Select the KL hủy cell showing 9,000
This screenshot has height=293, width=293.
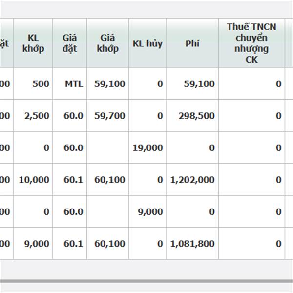pos(147,211)
